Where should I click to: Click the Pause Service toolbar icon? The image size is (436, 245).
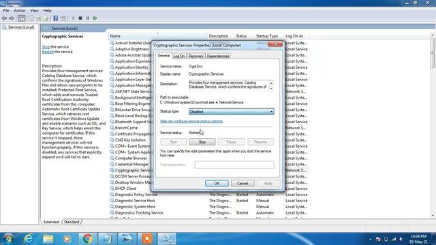pyautogui.click(x=88, y=18)
